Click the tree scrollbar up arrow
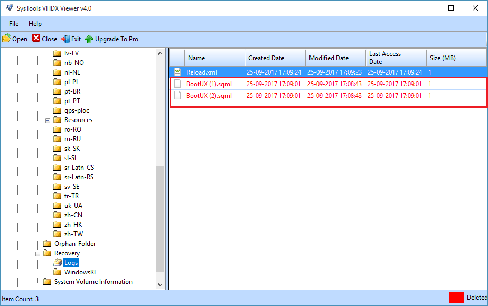This screenshot has width=488, height=306. pos(160,53)
